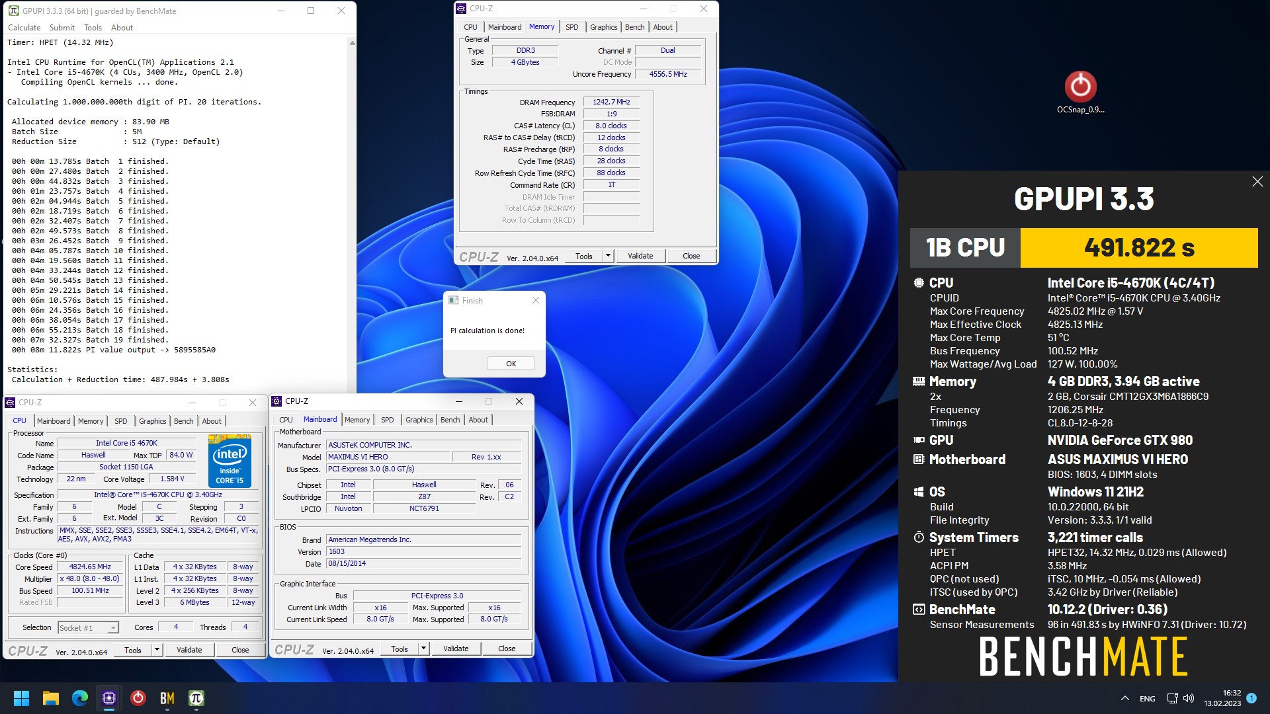
Task: Click the DRAM Frequency 1242.7 MHz field
Action: 611,102
